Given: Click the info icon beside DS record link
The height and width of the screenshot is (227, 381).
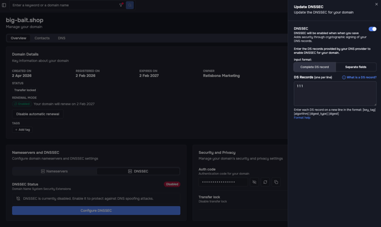Looking at the screenshot, I should [344, 78].
